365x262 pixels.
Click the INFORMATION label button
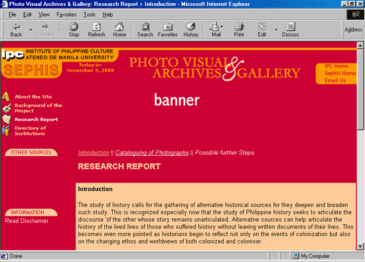(31, 212)
